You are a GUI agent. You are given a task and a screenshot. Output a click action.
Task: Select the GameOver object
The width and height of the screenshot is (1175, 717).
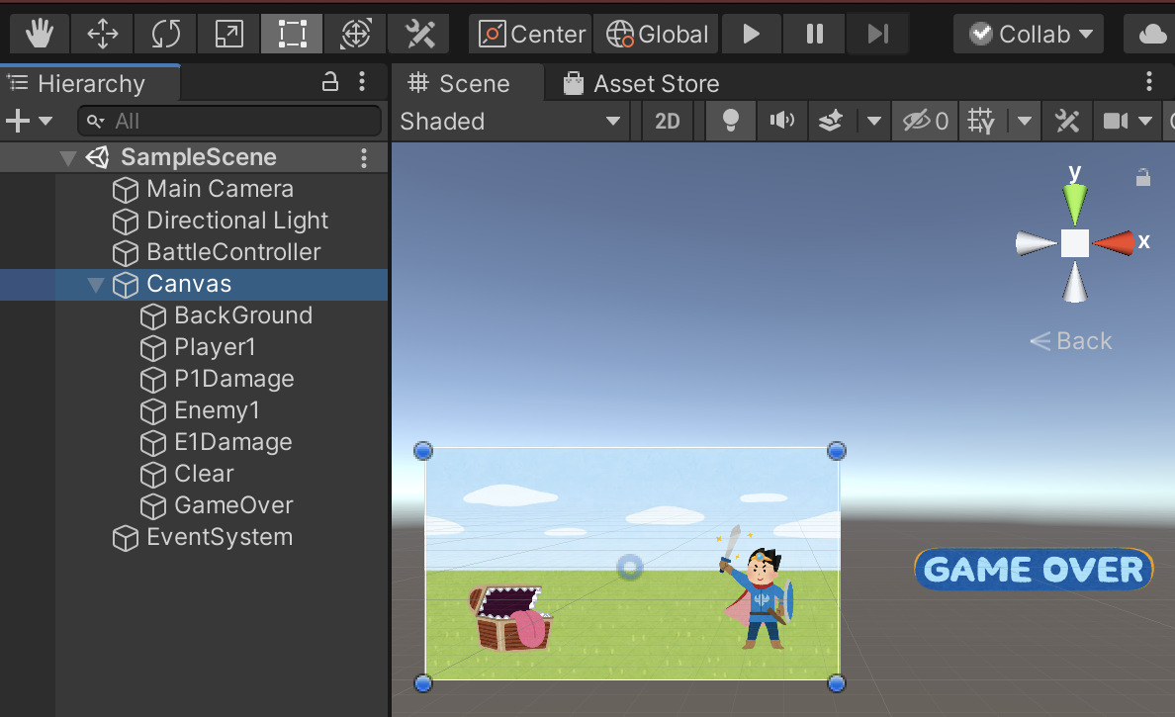(x=233, y=505)
